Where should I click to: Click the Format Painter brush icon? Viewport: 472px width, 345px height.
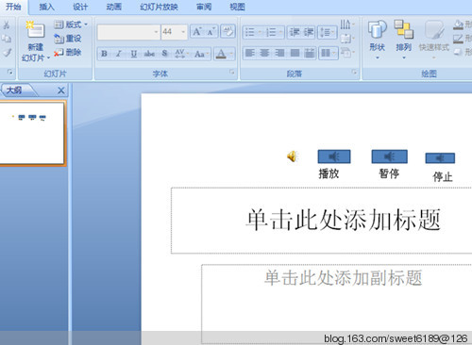pos(6,53)
